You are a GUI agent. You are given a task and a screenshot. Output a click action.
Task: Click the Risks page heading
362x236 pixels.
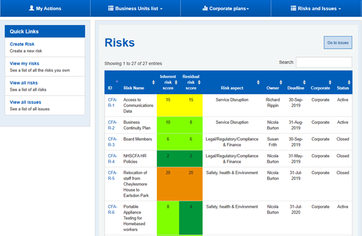pos(120,43)
